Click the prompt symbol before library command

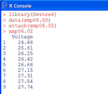(4, 15)
